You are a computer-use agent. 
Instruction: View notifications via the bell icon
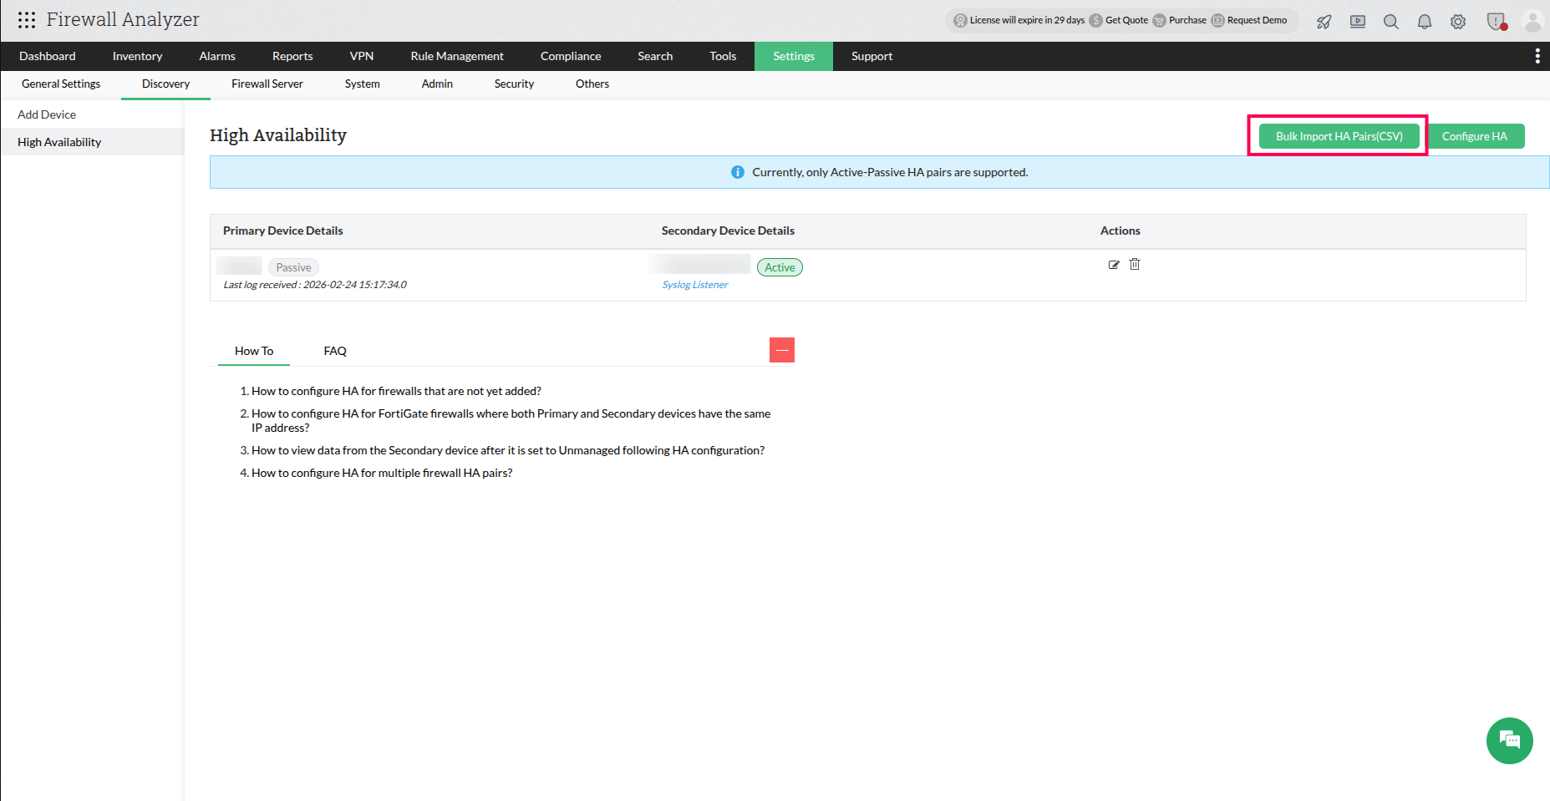(1425, 21)
